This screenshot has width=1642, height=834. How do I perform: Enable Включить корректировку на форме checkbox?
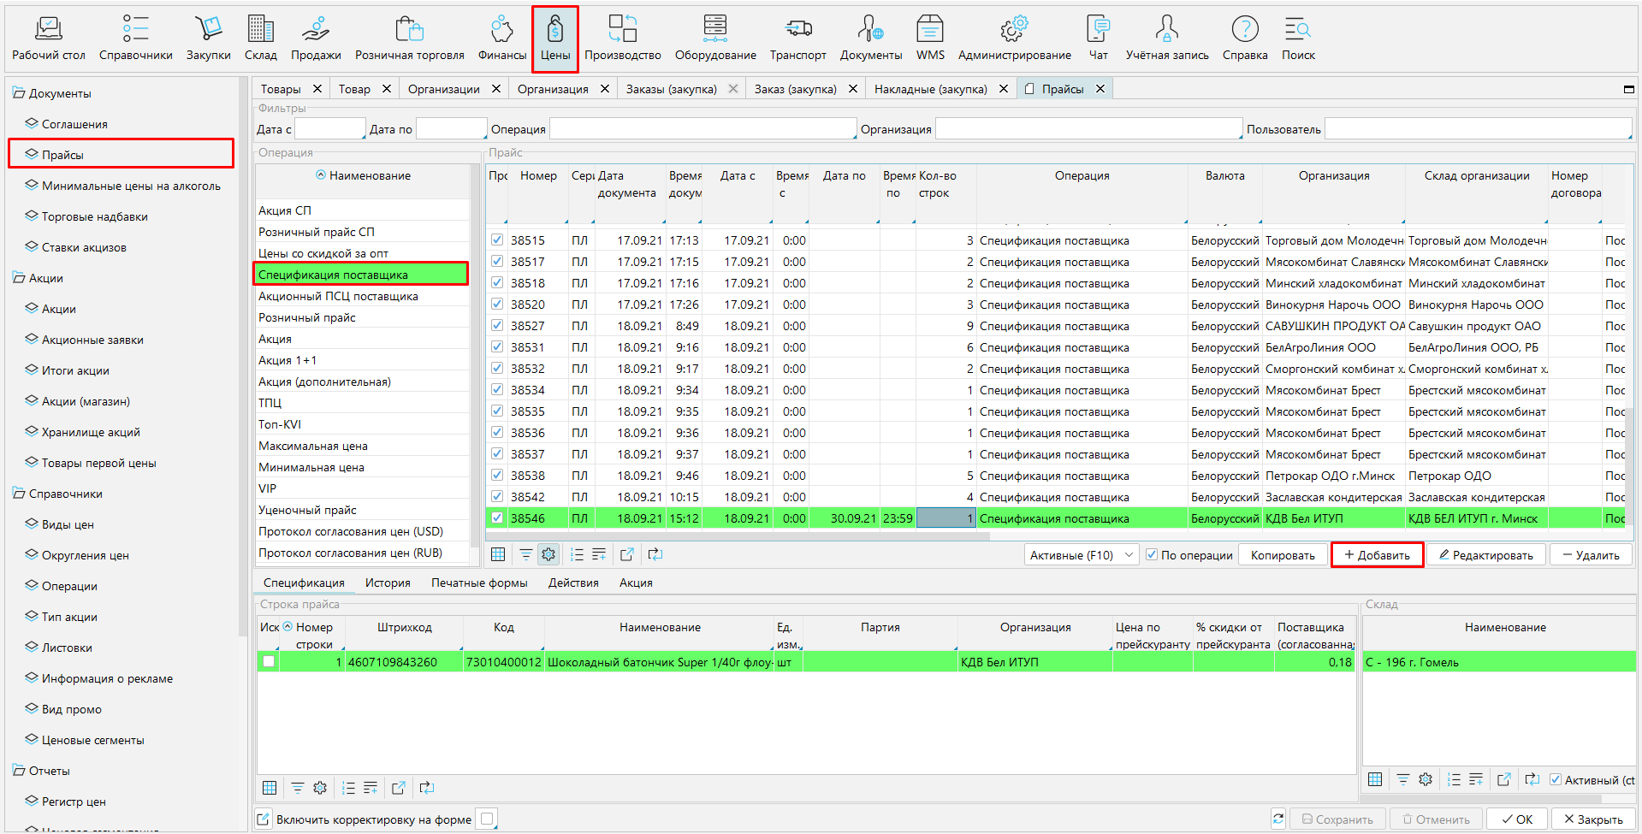(x=487, y=819)
